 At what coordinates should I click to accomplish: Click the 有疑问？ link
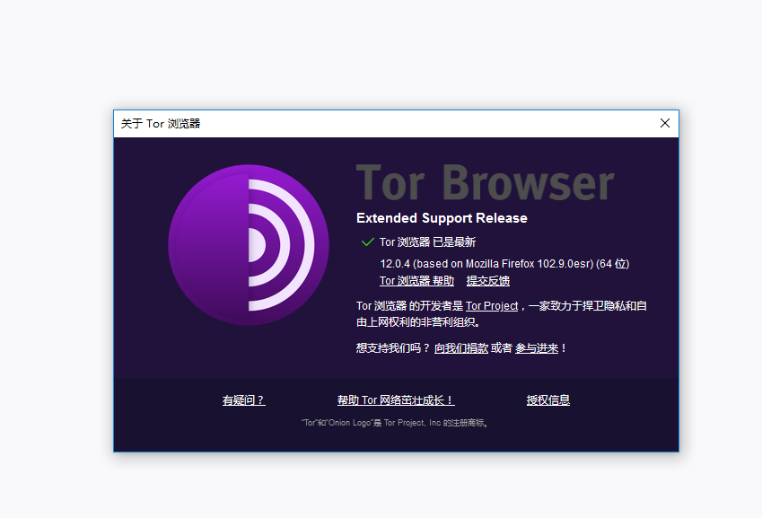[243, 399]
